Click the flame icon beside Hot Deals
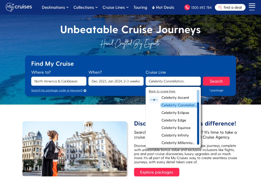 pyautogui.click(x=153, y=7)
